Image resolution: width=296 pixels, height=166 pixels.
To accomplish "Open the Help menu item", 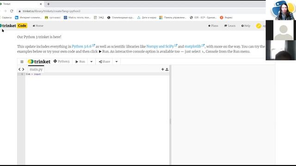I will pos(246,26).
